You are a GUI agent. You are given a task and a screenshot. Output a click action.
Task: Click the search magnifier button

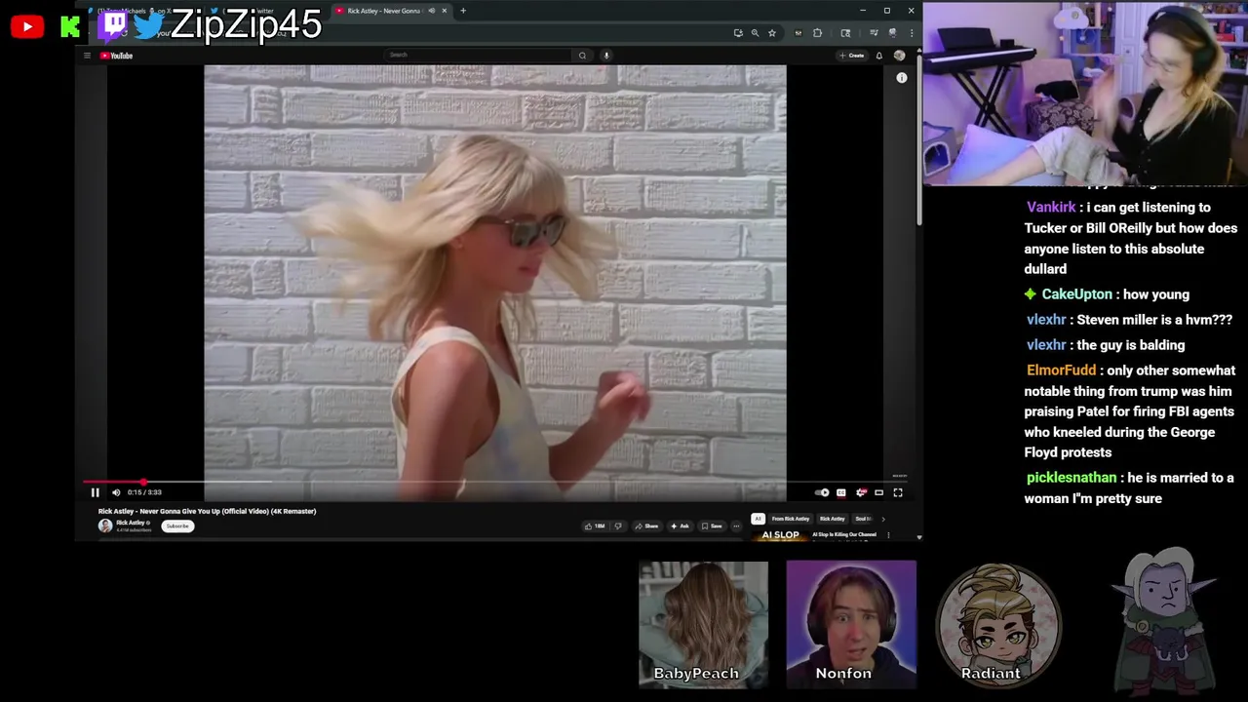[582, 55]
